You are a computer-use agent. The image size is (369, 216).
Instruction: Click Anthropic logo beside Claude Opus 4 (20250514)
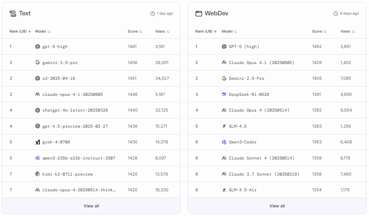(224, 110)
